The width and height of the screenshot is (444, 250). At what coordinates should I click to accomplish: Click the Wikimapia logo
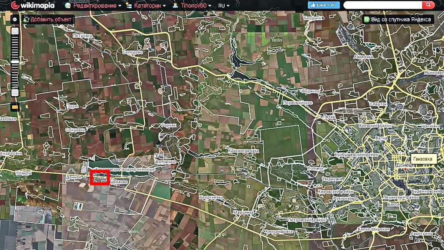pyautogui.click(x=33, y=6)
